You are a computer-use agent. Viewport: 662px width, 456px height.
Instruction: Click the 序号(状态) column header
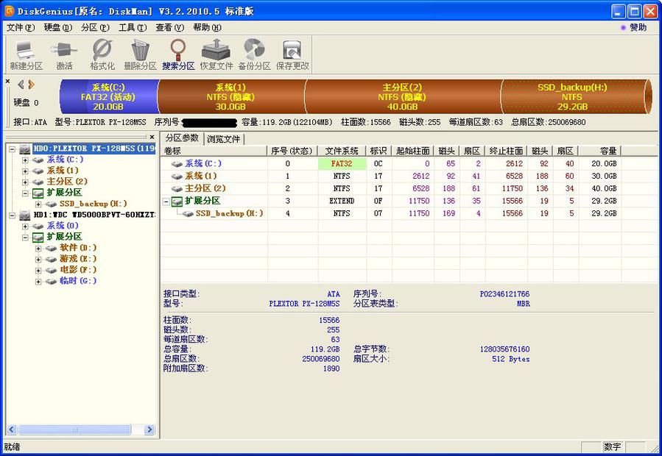pos(292,151)
